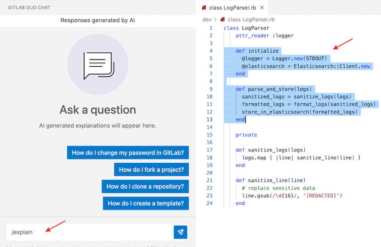Image resolution: width=381 pixels, height=247 pixels.
Task: Click line number 13 in the gutter
Action: [210, 120]
